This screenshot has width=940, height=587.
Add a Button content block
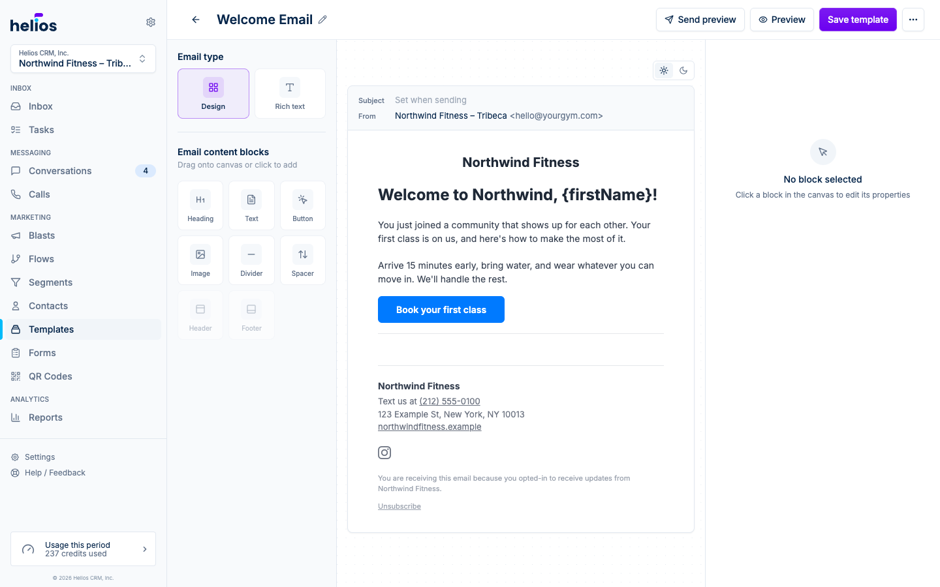303,205
